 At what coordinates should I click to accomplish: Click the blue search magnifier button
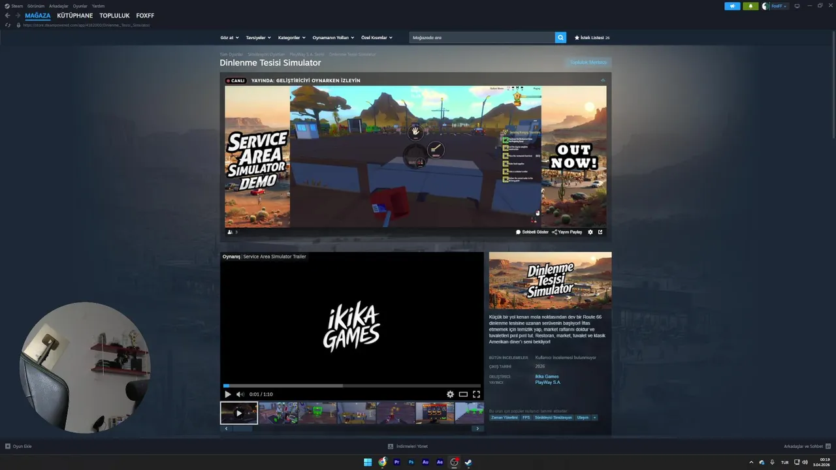[560, 38]
